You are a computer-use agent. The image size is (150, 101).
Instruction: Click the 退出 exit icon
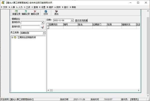coord(56,11)
